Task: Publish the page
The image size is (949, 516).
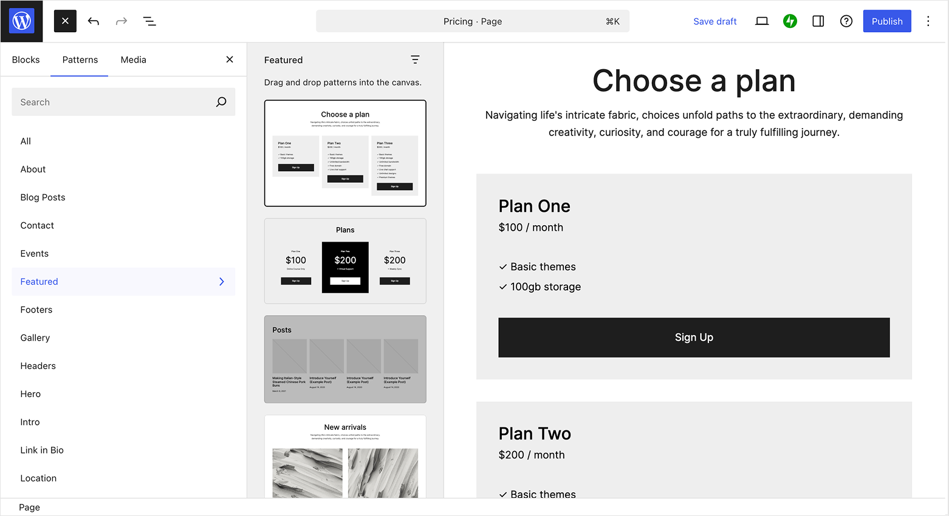Action: (x=887, y=21)
